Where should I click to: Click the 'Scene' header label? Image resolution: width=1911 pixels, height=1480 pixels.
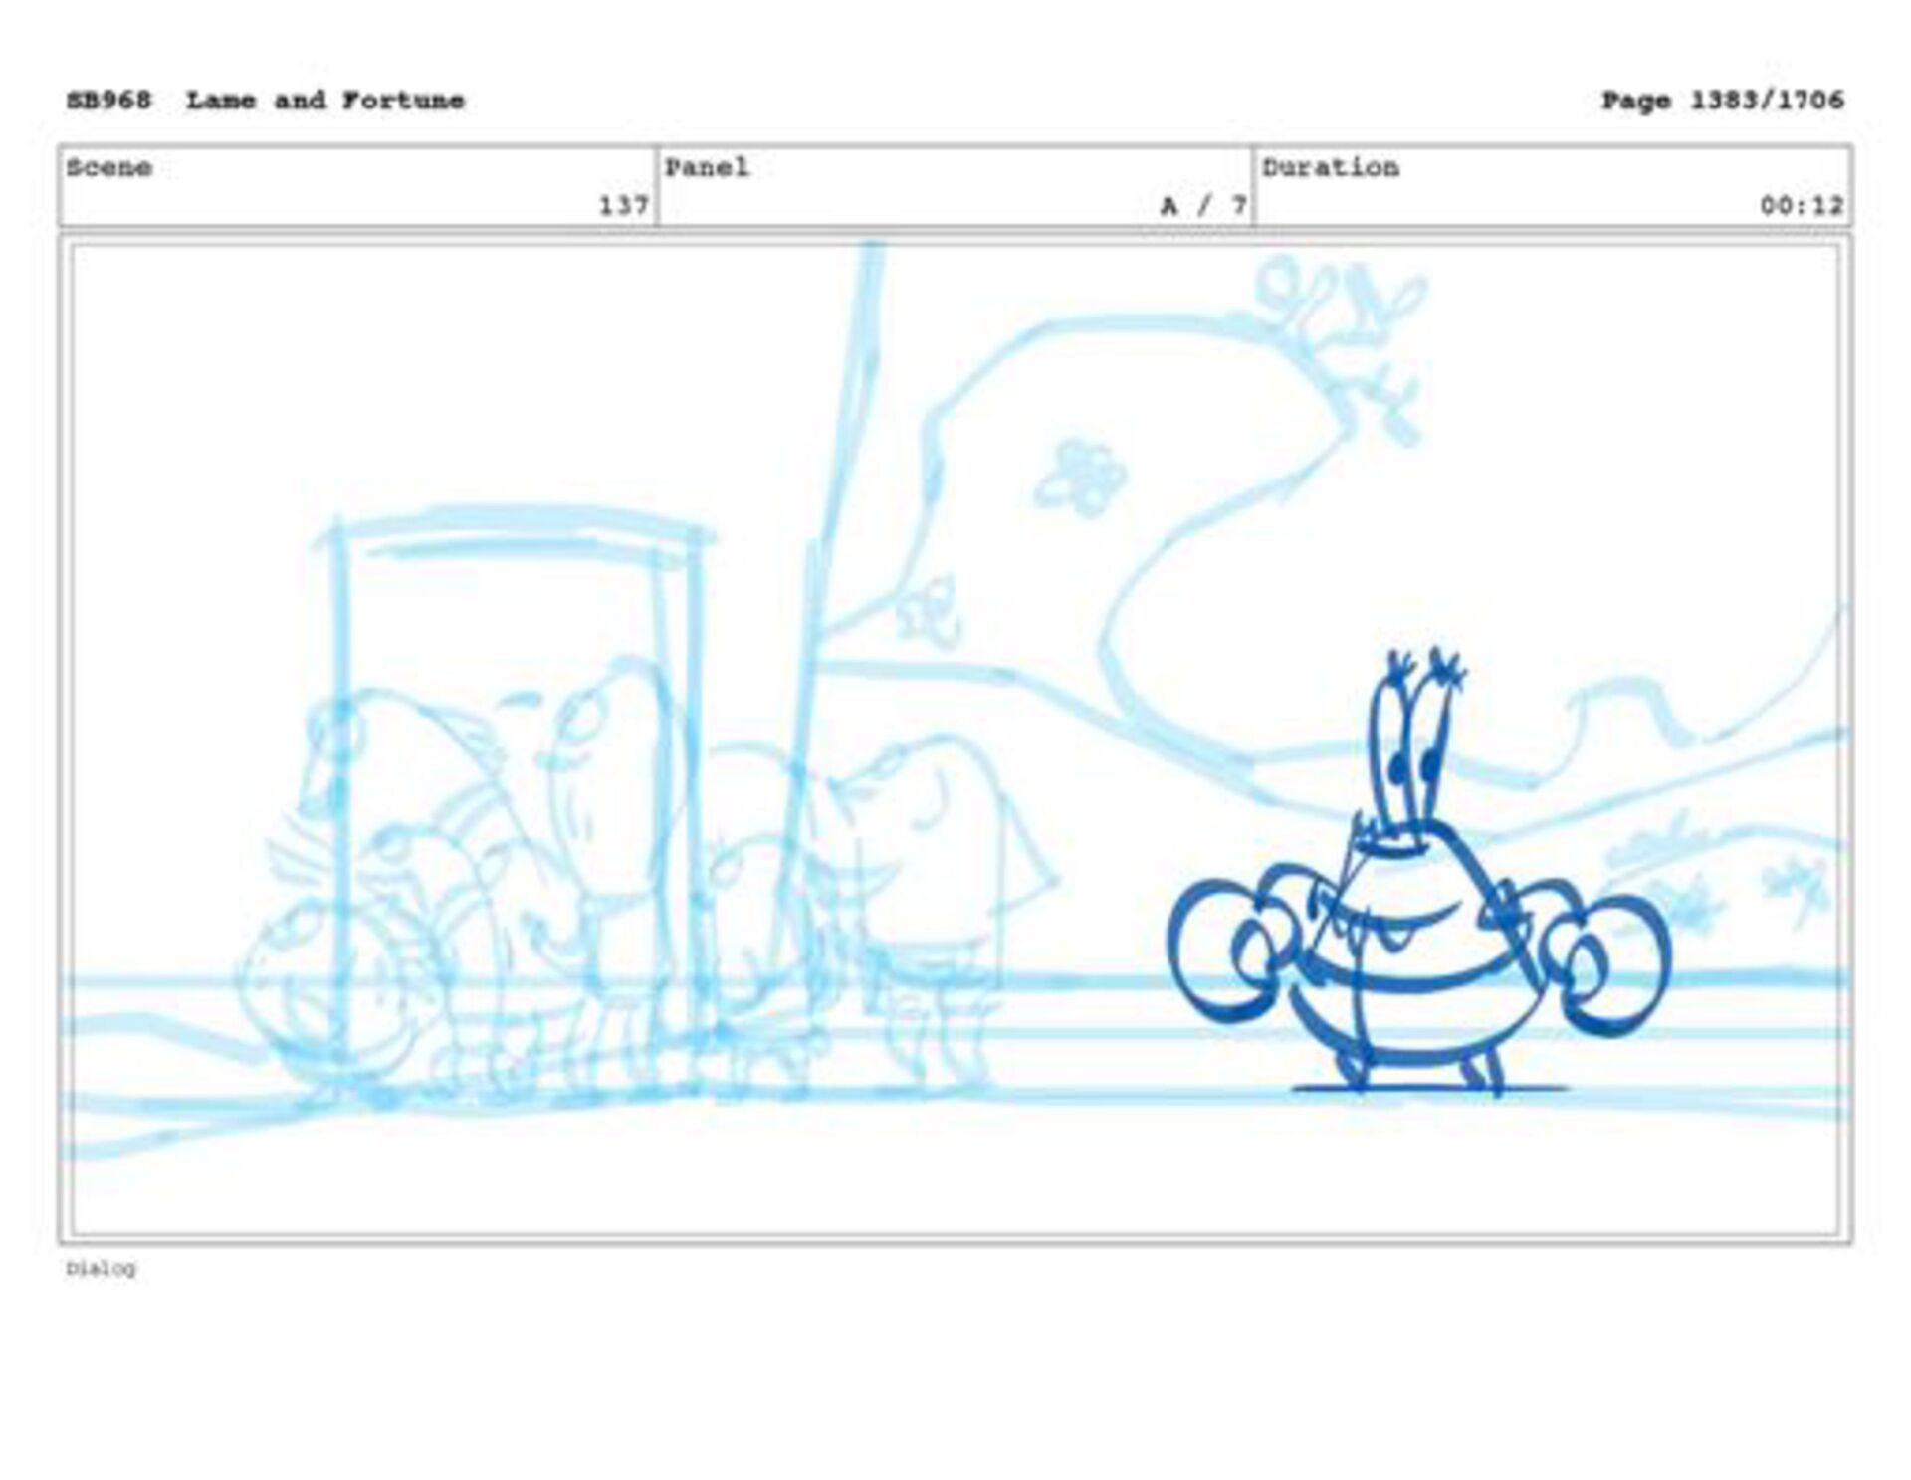click(109, 167)
